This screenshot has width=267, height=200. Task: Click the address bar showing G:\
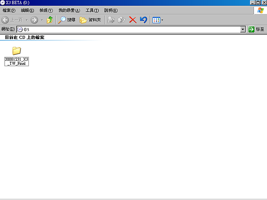[x=131, y=30]
